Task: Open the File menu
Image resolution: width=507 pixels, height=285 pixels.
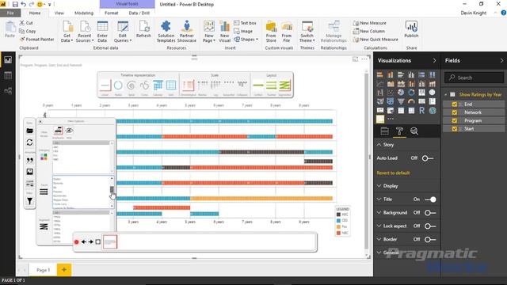Action: [10, 13]
